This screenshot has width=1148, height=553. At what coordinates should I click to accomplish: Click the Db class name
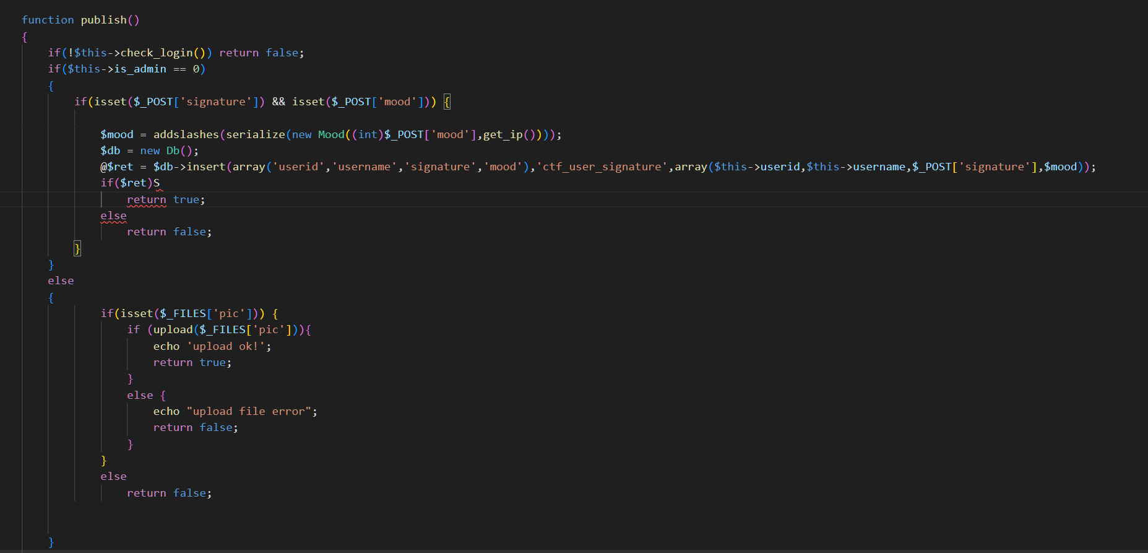173,150
